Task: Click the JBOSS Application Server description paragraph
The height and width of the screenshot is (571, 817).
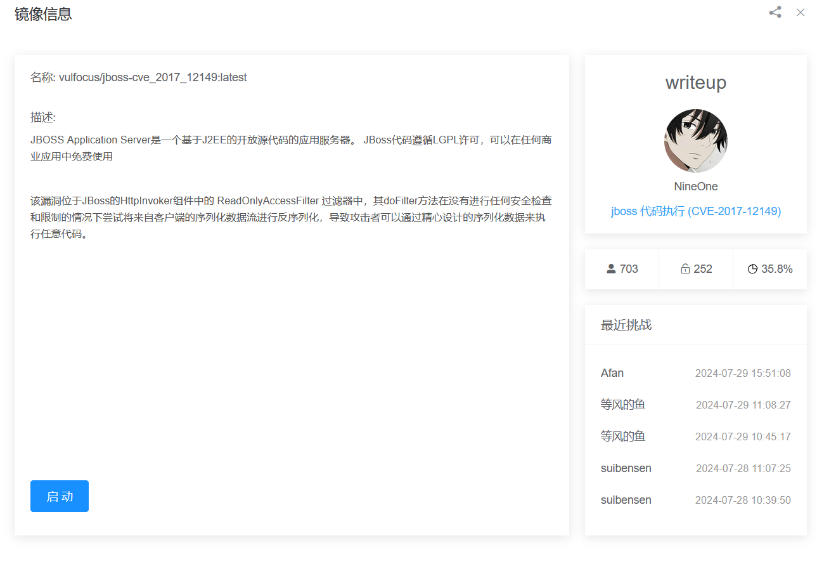Action: [x=291, y=148]
